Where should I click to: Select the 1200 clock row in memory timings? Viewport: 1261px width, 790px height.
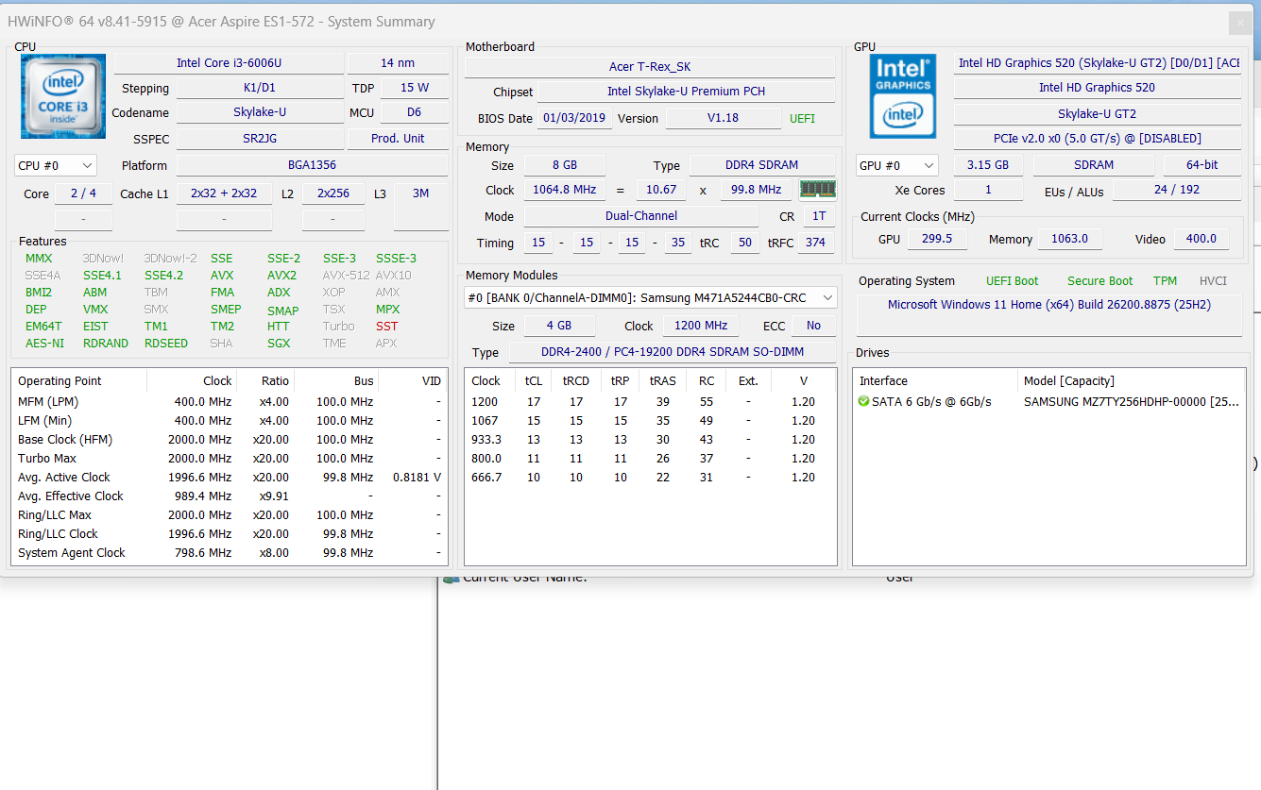pyautogui.click(x=650, y=402)
